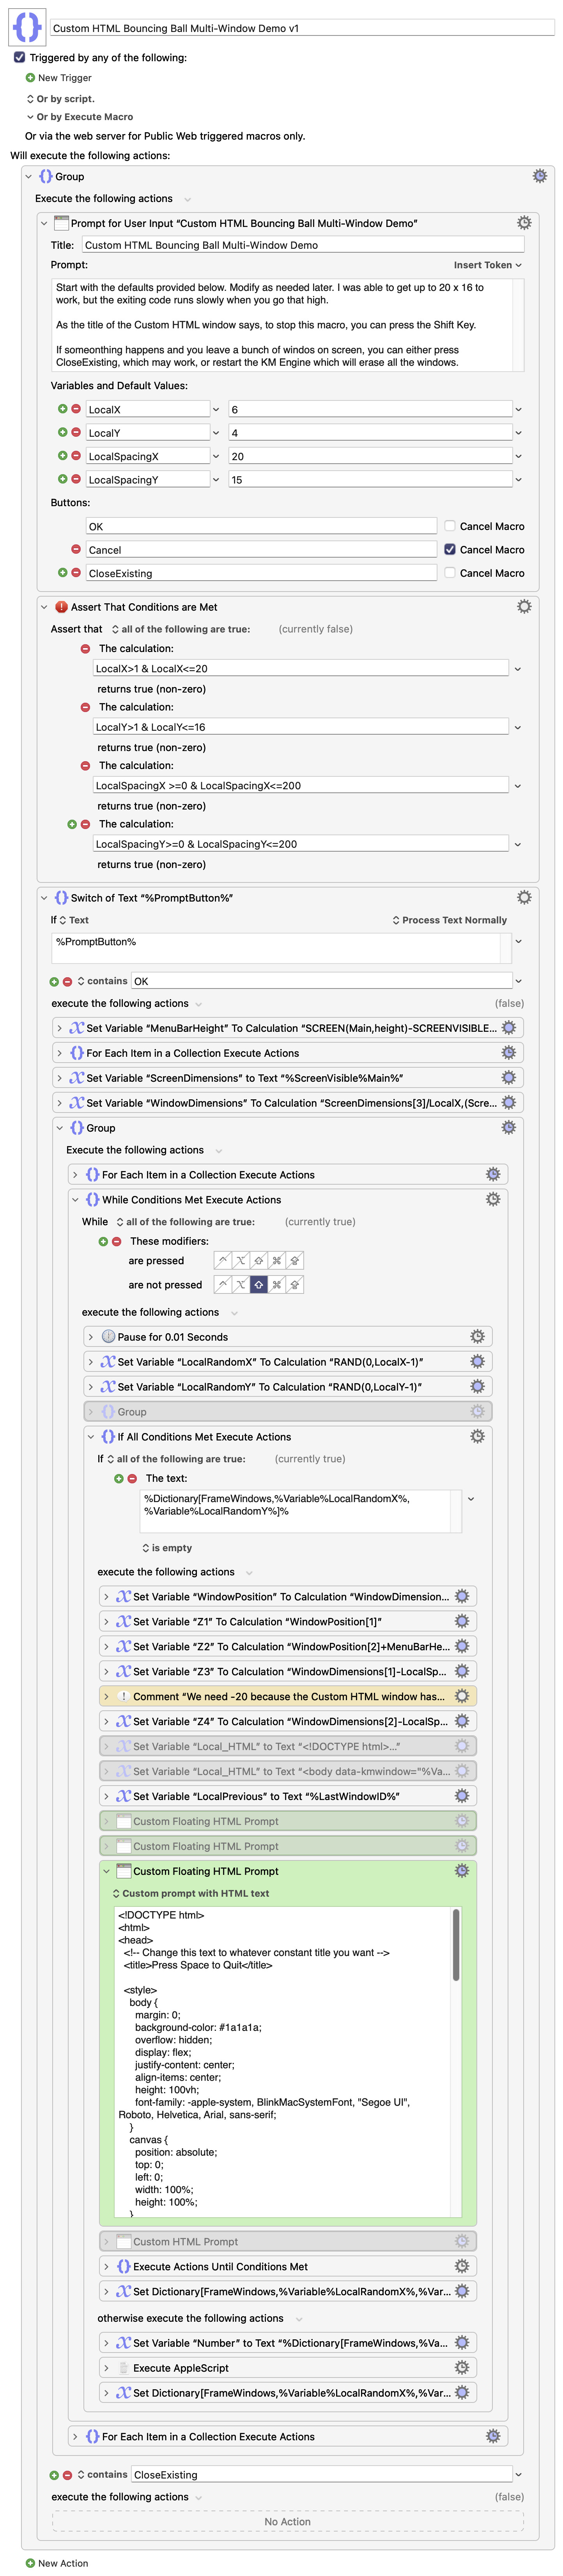
Task: Collapse the Prompt for User Input action
Action: pyautogui.click(x=44, y=223)
